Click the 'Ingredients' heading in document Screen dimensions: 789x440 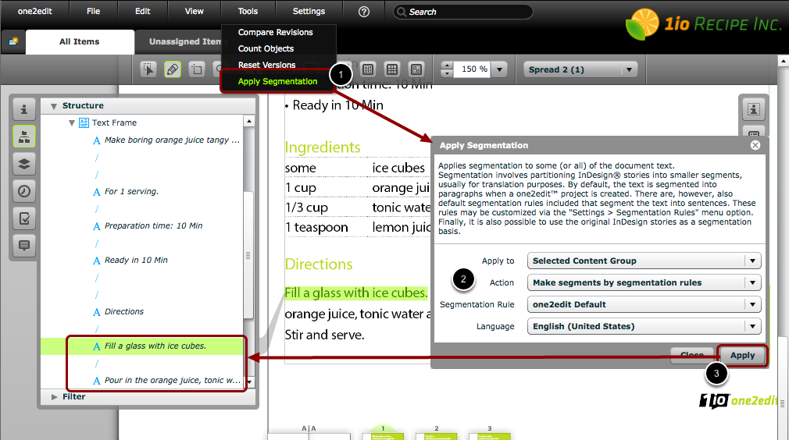323,147
